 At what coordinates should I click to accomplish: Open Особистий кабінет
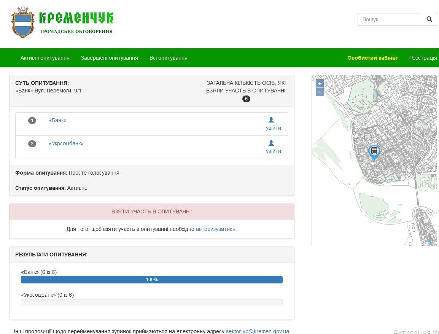coord(372,58)
